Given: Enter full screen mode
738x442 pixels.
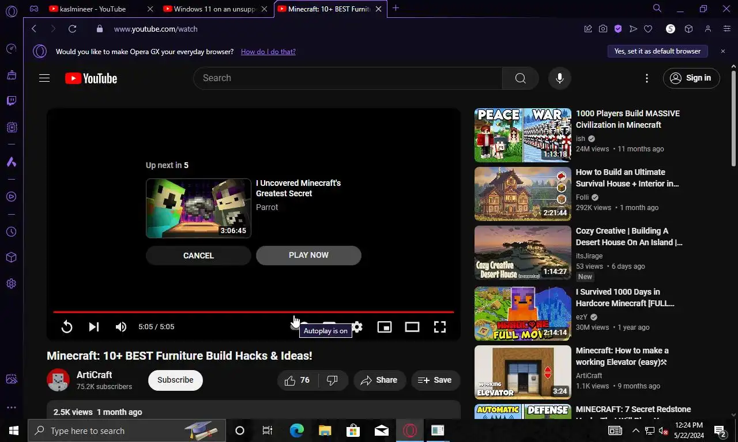Looking at the screenshot, I should (440, 327).
